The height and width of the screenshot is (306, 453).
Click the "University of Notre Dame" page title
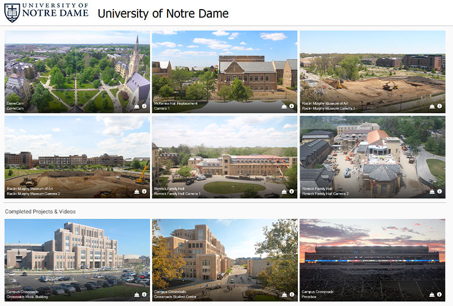point(163,14)
